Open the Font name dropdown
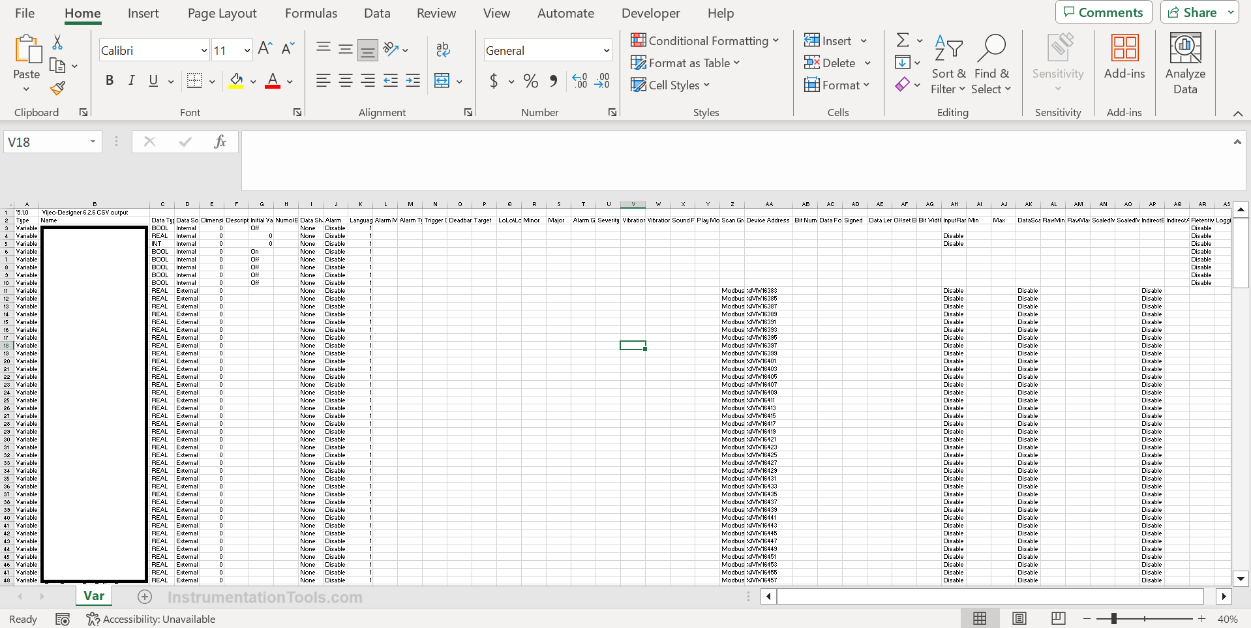The width and height of the screenshot is (1251, 628). click(203, 51)
